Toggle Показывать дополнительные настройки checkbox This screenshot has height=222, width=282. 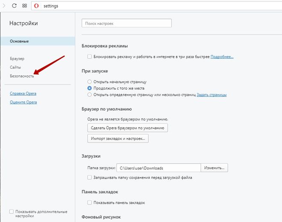(x=11, y=211)
